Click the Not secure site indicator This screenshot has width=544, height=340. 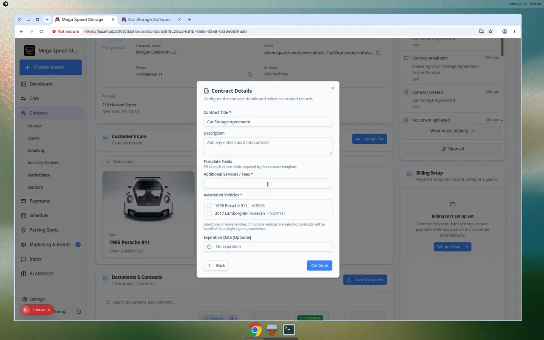tap(66, 31)
